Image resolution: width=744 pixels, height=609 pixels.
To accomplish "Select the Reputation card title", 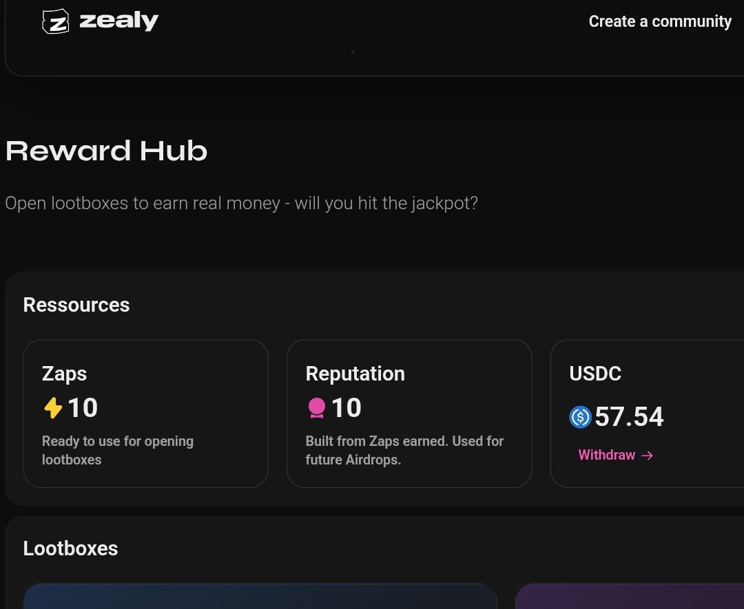I will coord(355,374).
